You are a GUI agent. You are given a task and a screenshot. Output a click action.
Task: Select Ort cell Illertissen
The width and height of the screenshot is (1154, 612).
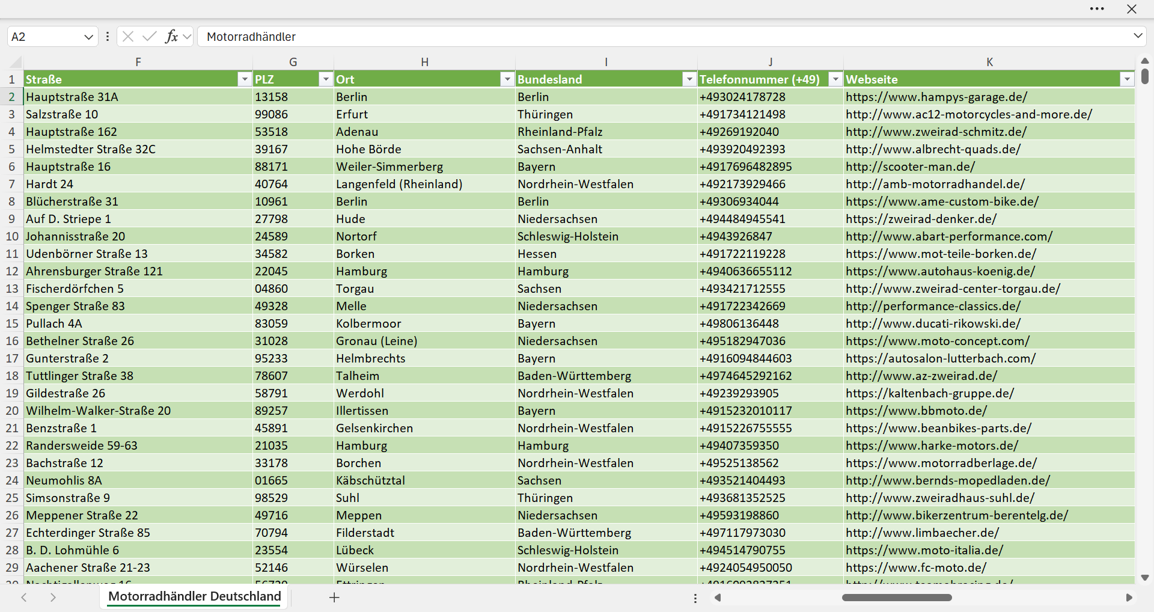[424, 411]
